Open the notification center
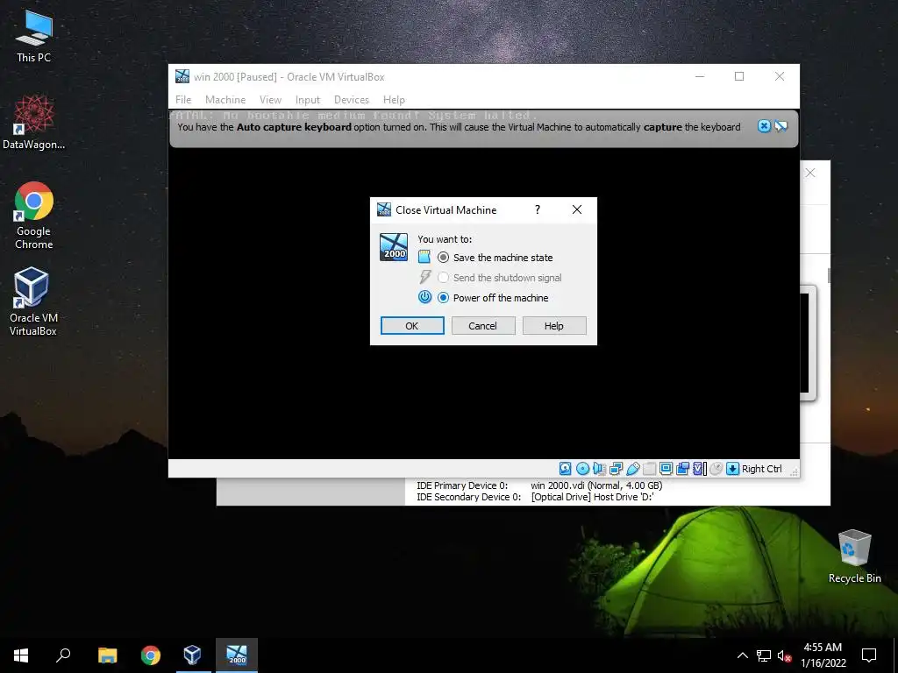Image resolution: width=898 pixels, height=673 pixels. [869, 655]
